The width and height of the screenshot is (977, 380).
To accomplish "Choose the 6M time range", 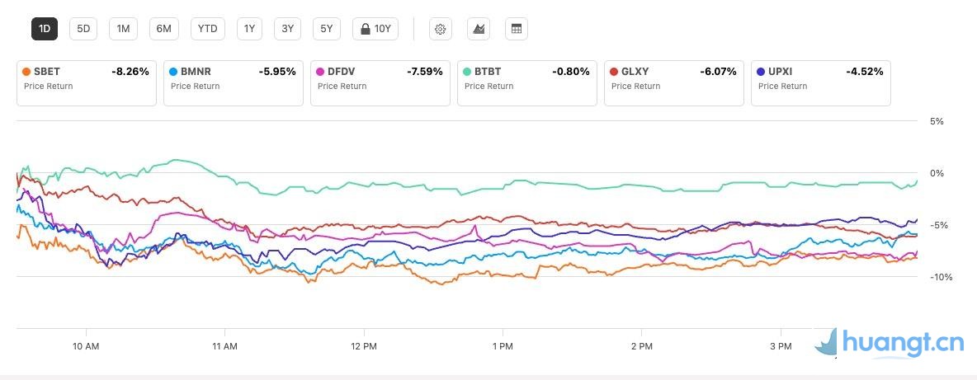I will coord(164,29).
